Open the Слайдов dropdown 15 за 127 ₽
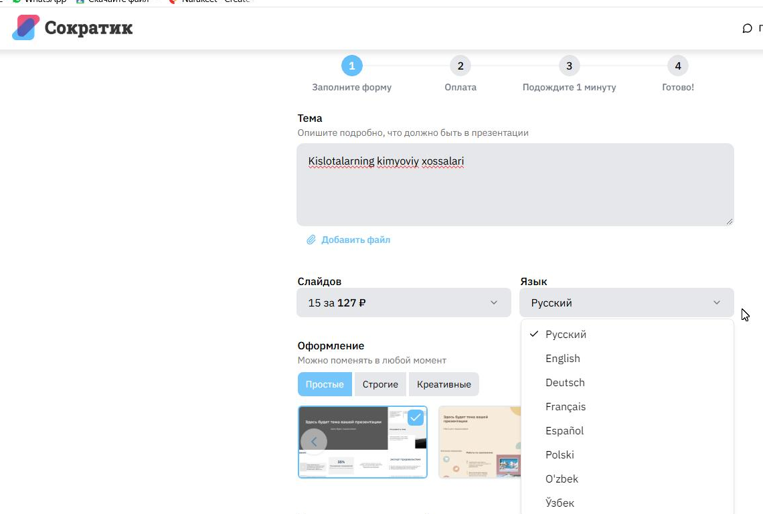 click(404, 303)
